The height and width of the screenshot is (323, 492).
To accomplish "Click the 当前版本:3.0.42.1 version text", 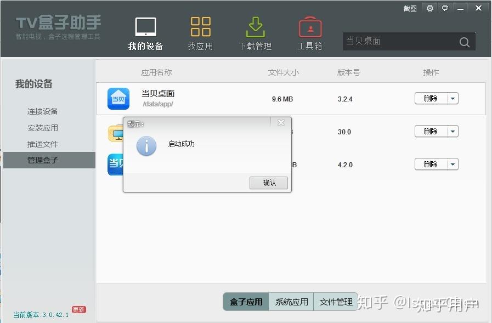I will click(x=41, y=315).
